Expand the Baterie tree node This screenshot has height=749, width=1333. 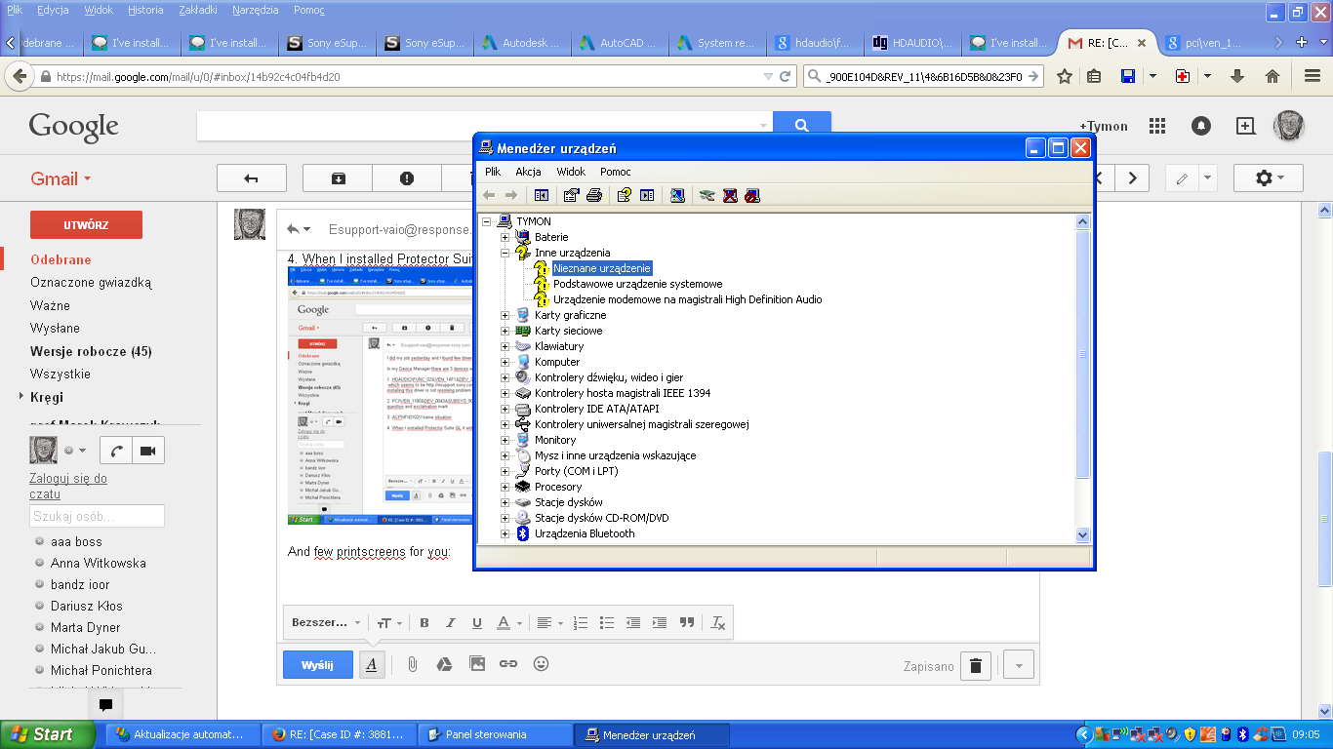pos(505,237)
